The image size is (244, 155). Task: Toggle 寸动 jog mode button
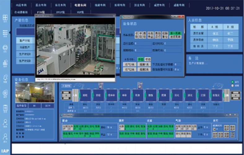(148, 59)
